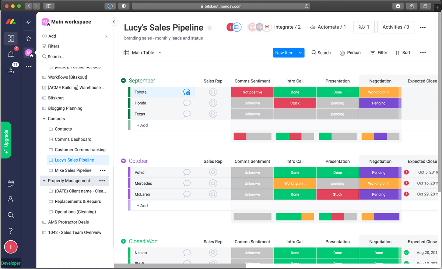Click + Add row in September
The height and width of the screenshot is (269, 442).
click(x=142, y=125)
